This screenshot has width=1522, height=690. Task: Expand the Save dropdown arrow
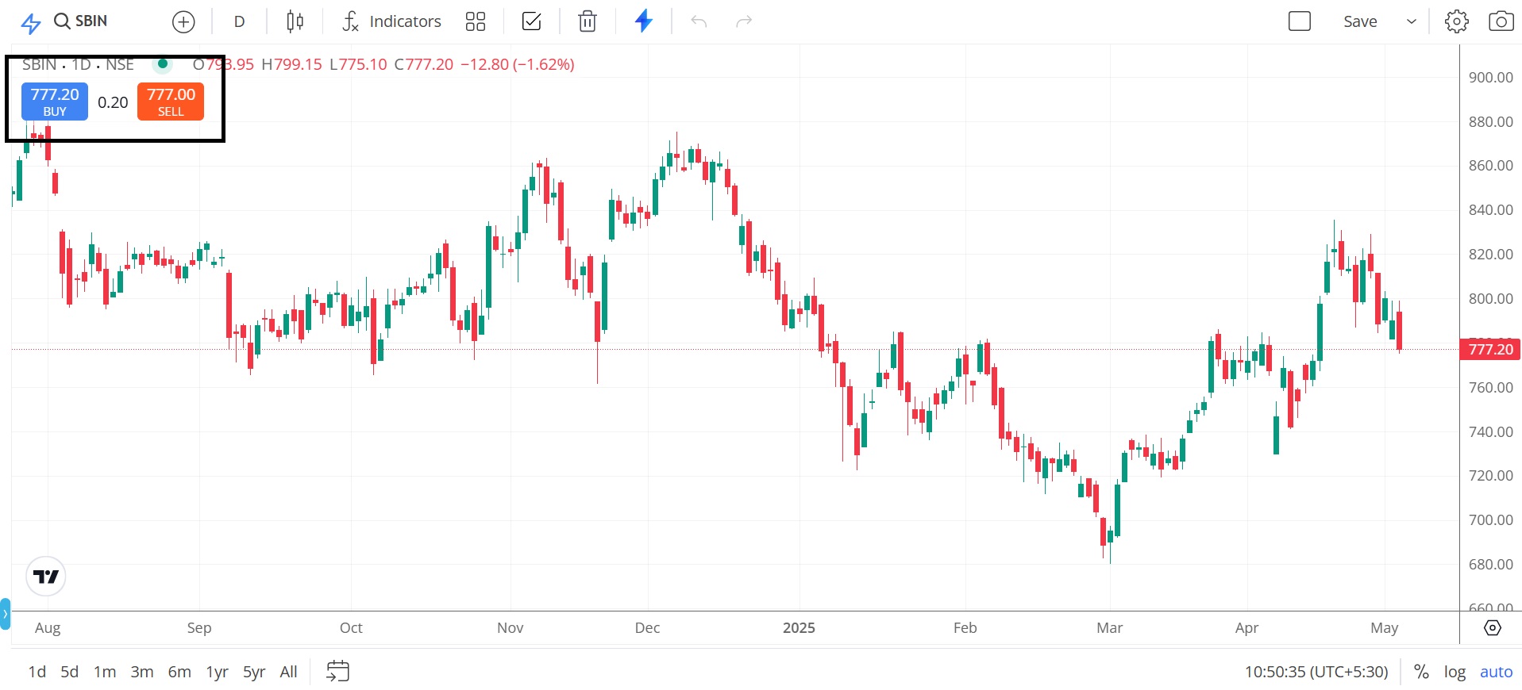(x=1412, y=21)
